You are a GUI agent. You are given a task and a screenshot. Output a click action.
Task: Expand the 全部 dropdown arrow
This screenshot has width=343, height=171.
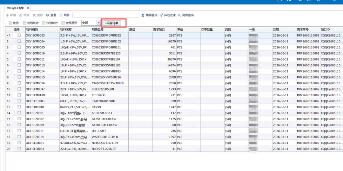(98, 23)
